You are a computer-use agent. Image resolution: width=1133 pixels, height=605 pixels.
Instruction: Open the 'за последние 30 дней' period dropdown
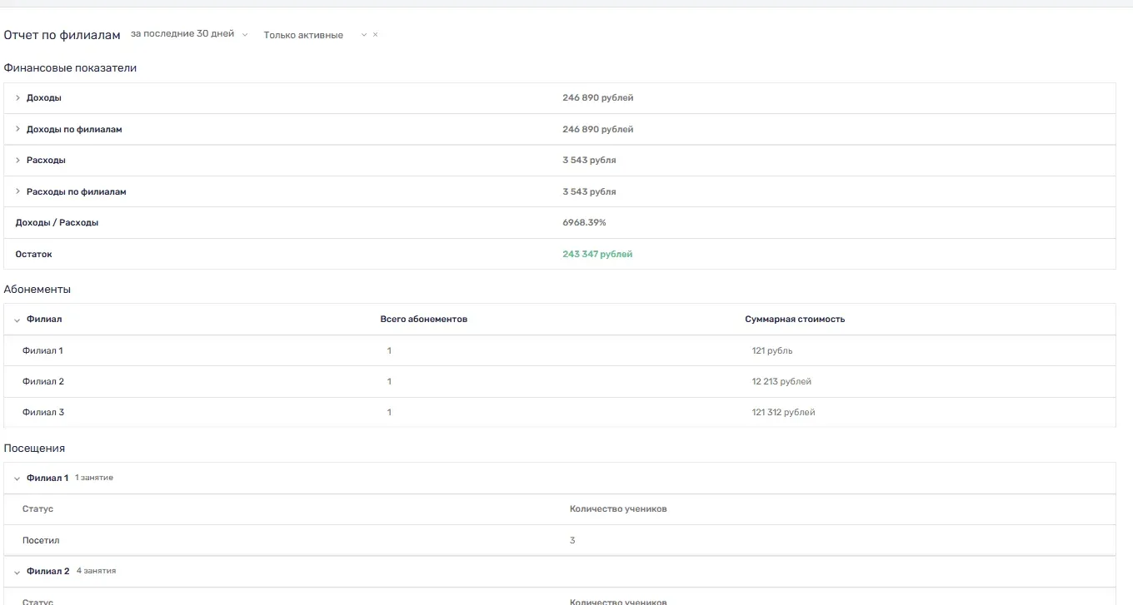[x=189, y=34]
